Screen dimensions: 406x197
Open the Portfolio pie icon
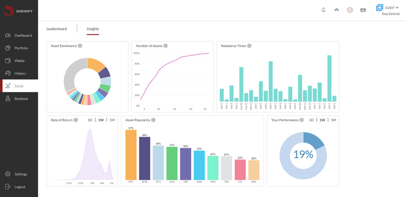pos(8,48)
